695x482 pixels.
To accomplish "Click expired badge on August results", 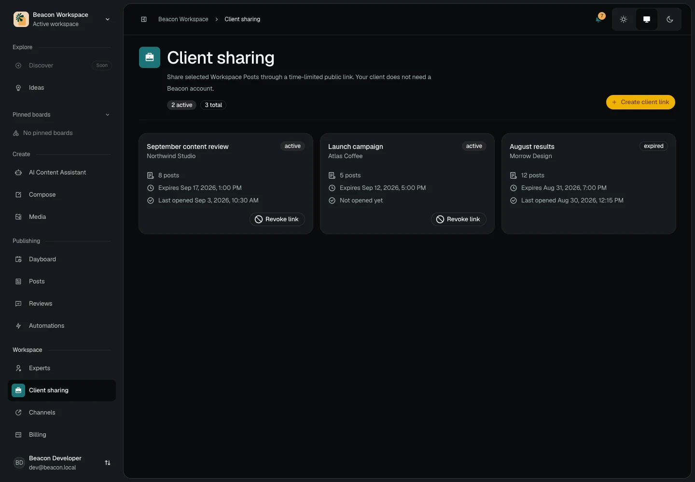I will [653, 146].
